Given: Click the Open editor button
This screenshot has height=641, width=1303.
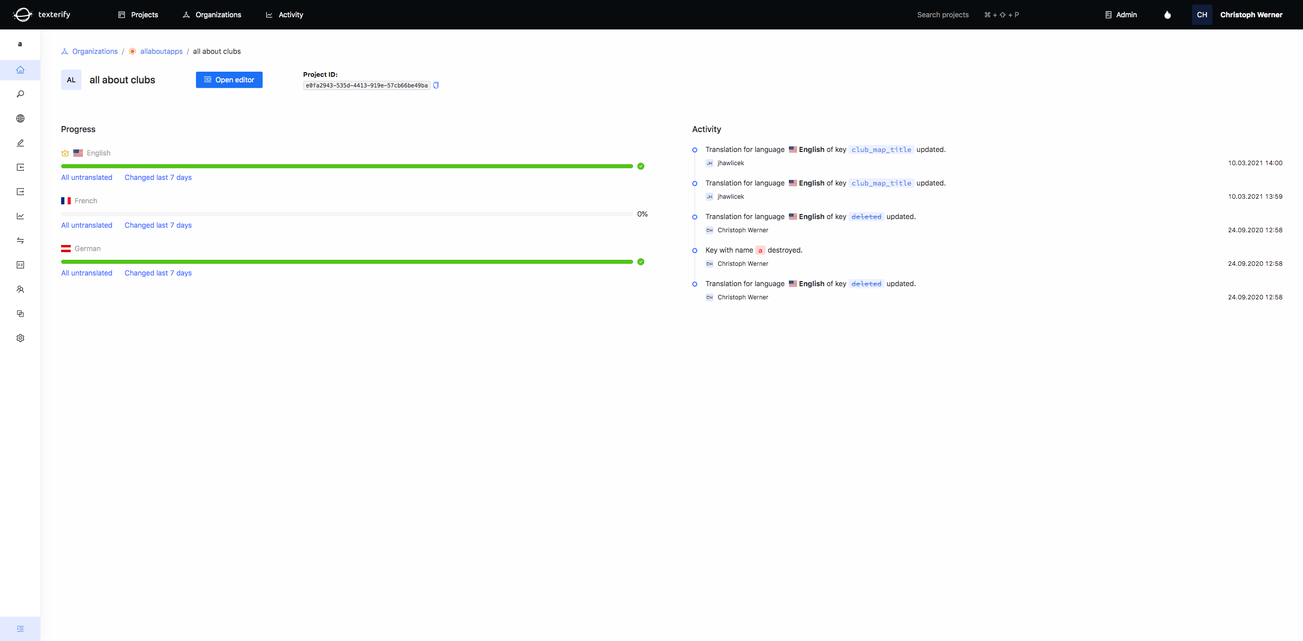Looking at the screenshot, I should (x=229, y=80).
